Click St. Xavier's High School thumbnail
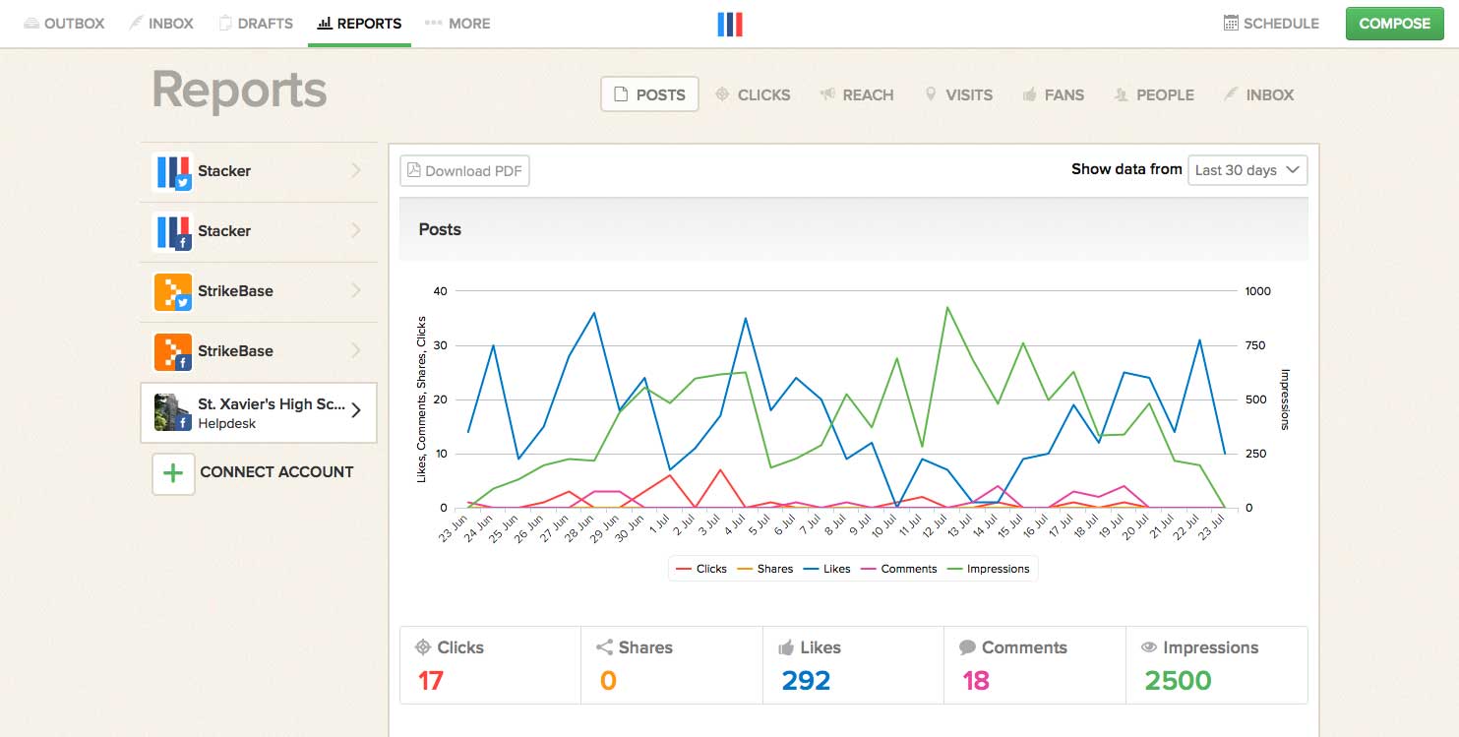This screenshot has width=1459, height=737. (172, 412)
